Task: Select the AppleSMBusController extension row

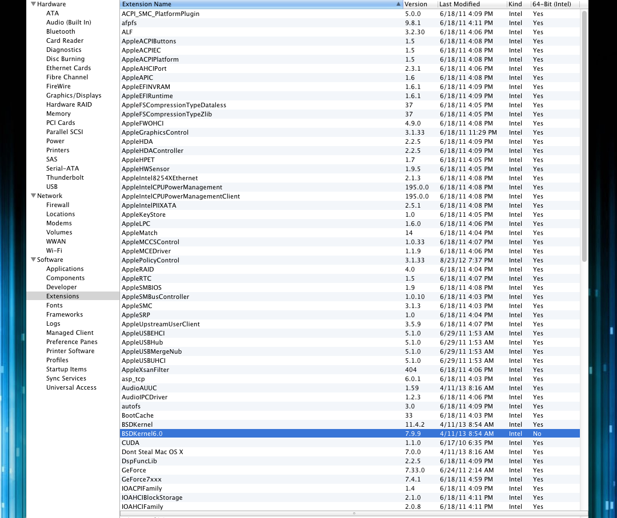Action: [x=350, y=297]
